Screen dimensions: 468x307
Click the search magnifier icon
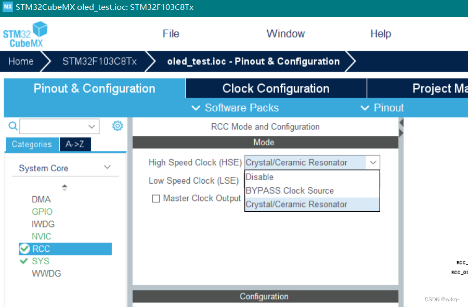click(x=12, y=126)
